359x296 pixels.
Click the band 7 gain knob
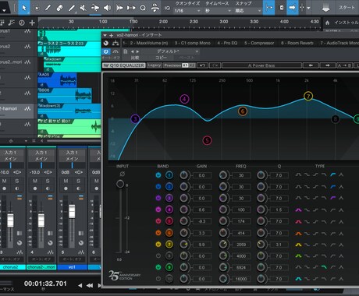(183, 245)
